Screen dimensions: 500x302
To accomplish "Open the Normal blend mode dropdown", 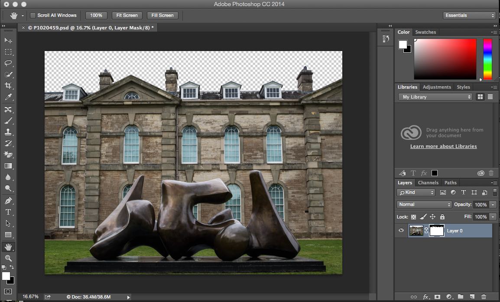I will (424, 205).
